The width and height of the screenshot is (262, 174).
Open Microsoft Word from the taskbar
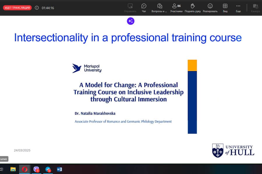click(59, 169)
